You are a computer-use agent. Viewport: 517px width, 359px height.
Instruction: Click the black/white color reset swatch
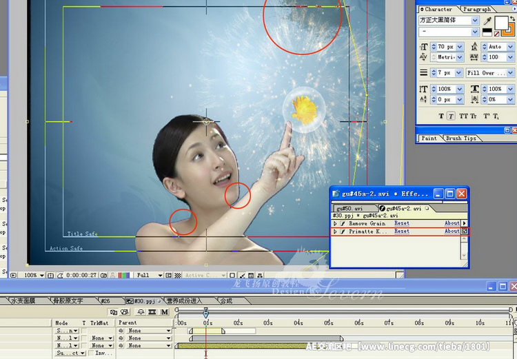[x=487, y=32]
